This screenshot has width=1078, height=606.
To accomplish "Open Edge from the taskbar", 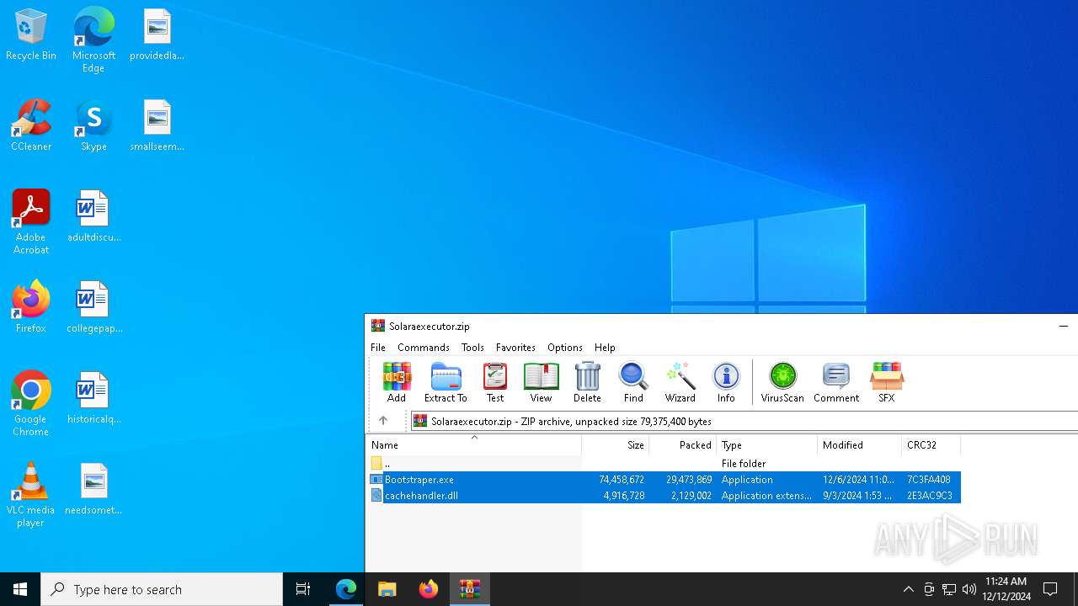I will 346,589.
